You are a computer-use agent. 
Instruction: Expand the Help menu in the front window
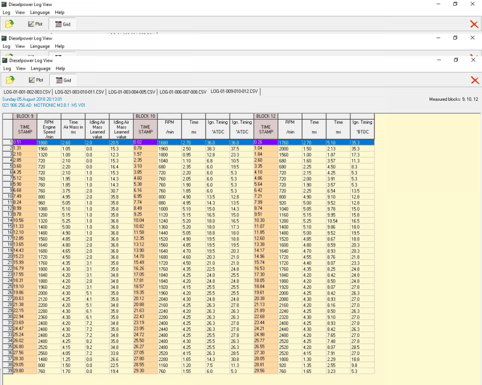(60, 69)
